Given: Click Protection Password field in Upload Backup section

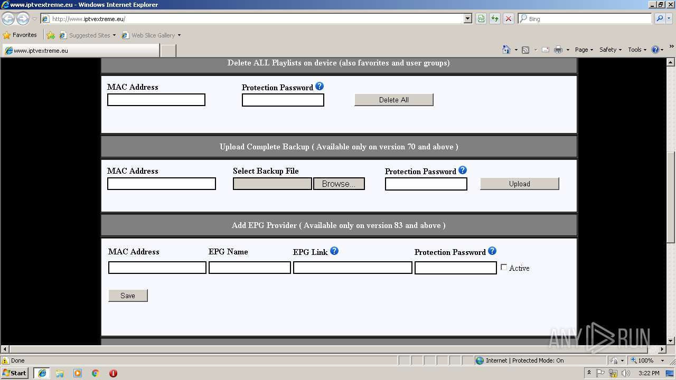Looking at the screenshot, I should click(426, 184).
